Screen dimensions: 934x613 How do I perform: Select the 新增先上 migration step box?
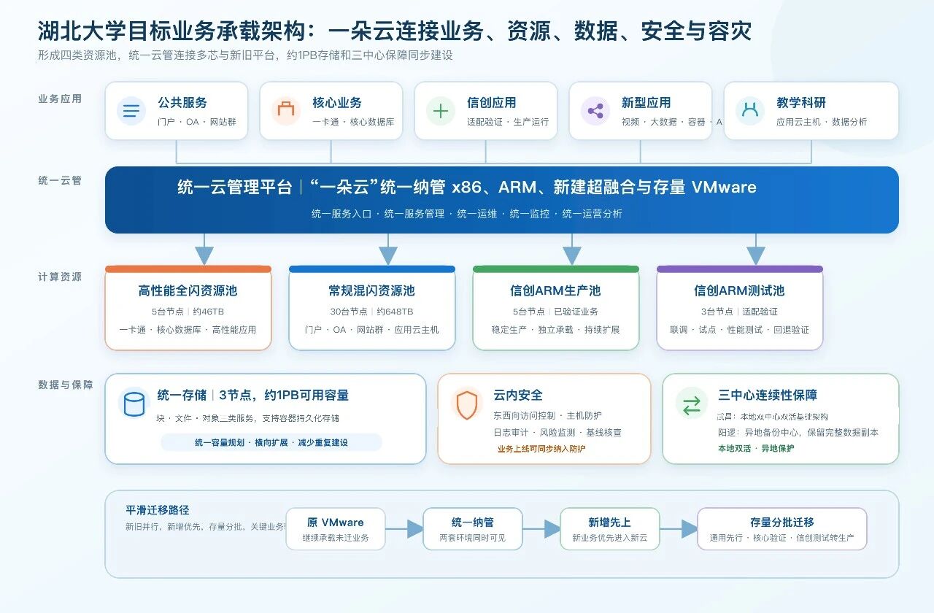point(610,529)
